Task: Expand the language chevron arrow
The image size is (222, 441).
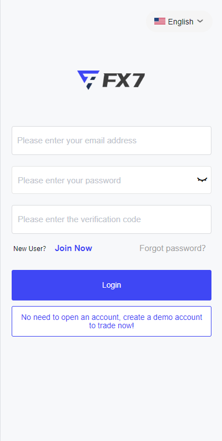Action: pos(200,21)
